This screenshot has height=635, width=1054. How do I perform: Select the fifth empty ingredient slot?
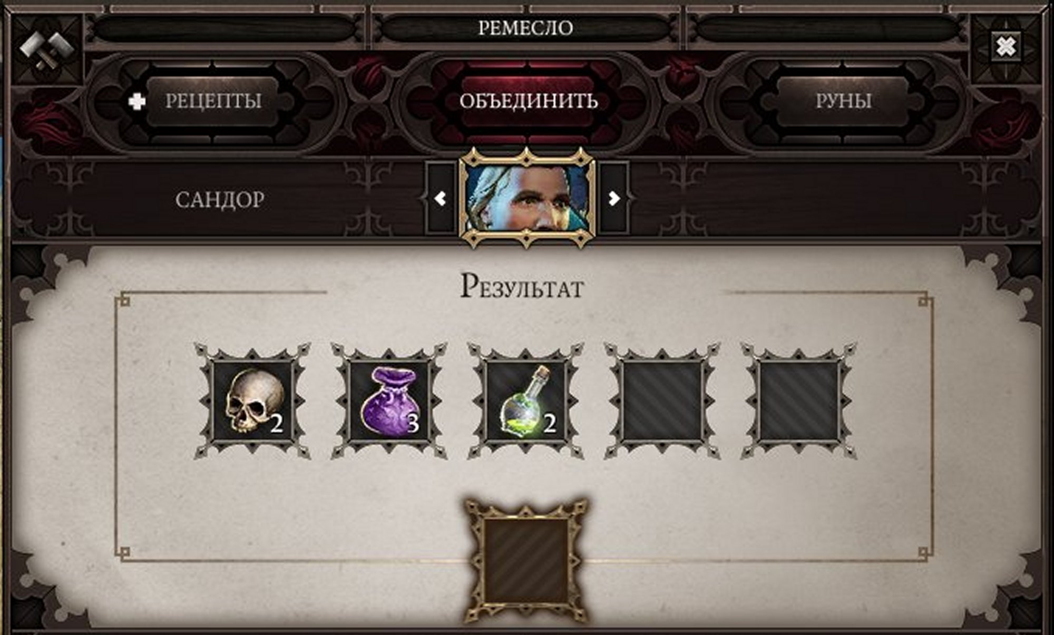click(x=798, y=400)
